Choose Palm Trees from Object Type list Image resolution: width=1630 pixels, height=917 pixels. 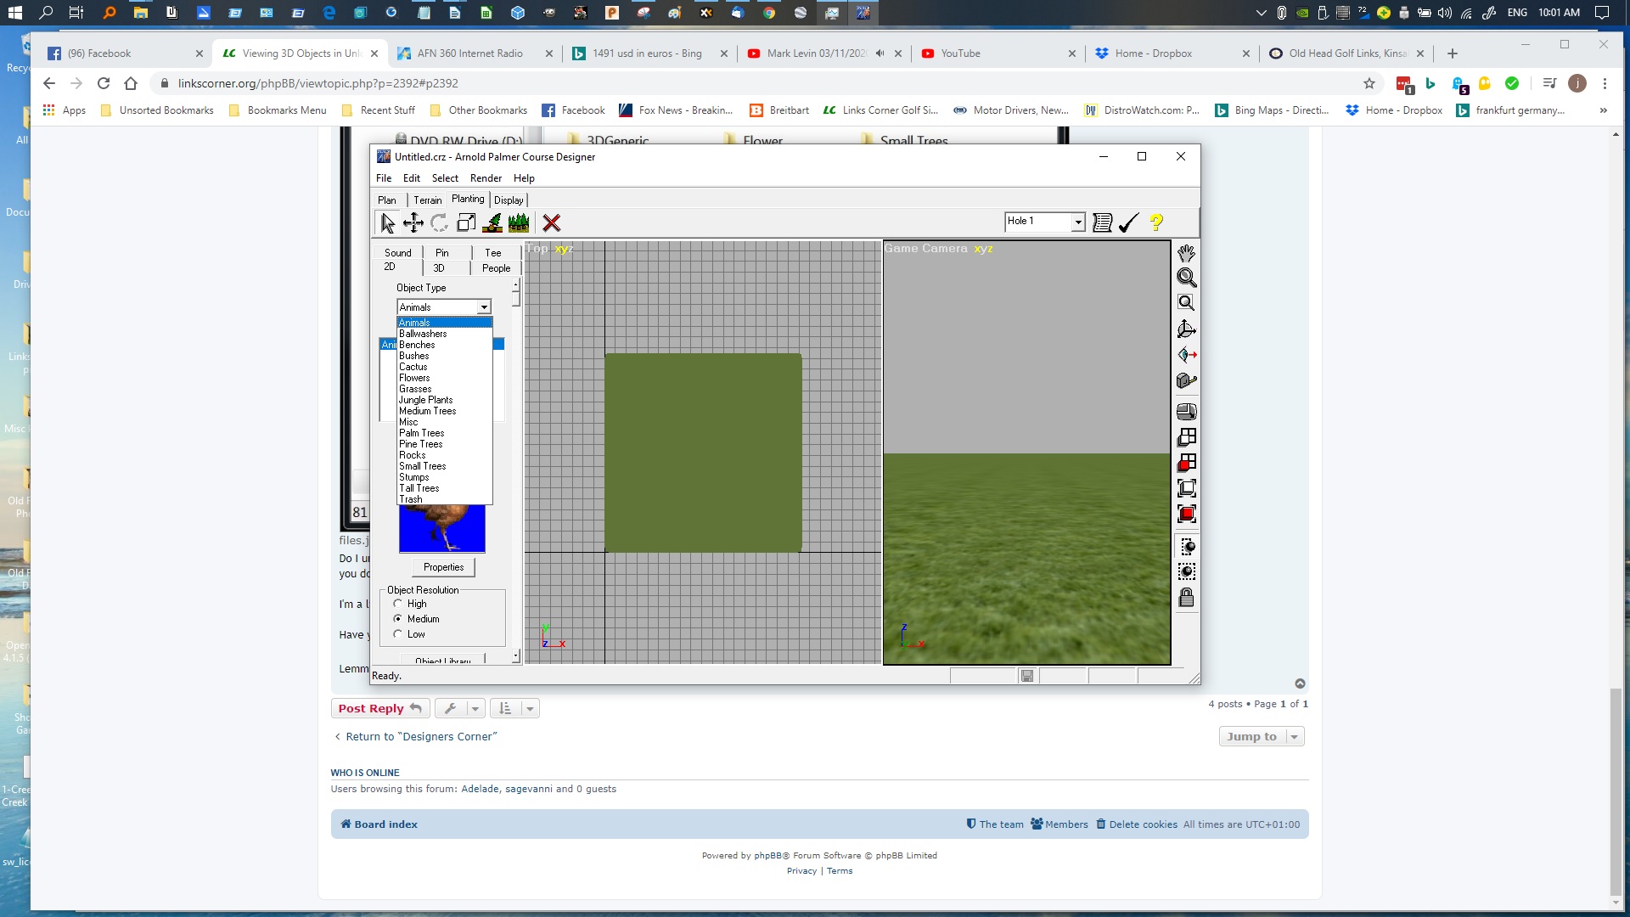pyautogui.click(x=444, y=433)
